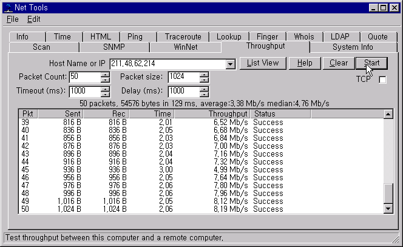Switch to the Time tab

click(x=64, y=37)
